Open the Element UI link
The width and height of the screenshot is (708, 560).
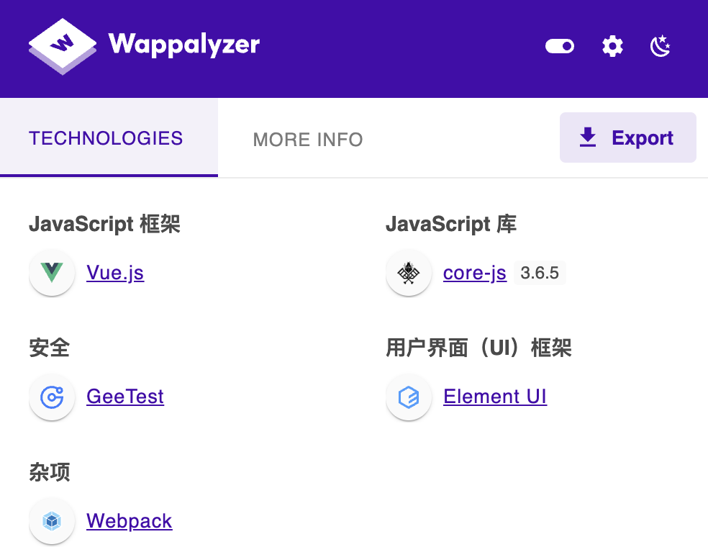[495, 397]
